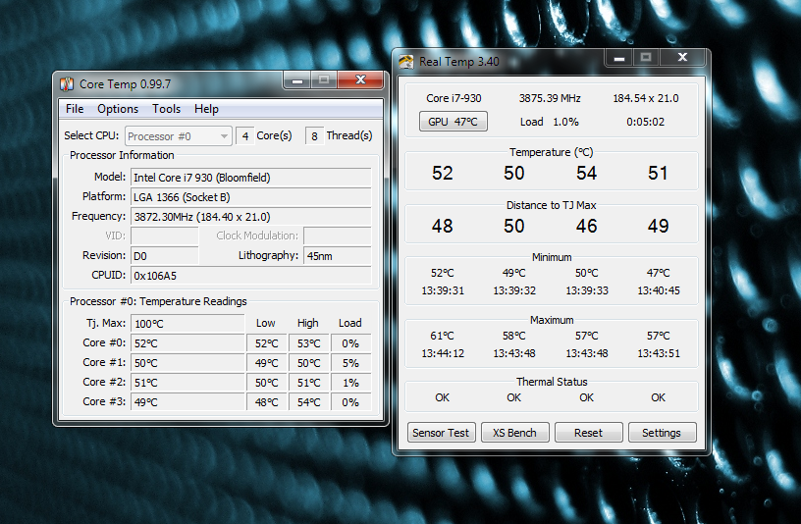Screen dimensions: 801x524
Task: Click the Real Temp title bar icon
Action: click(406, 62)
